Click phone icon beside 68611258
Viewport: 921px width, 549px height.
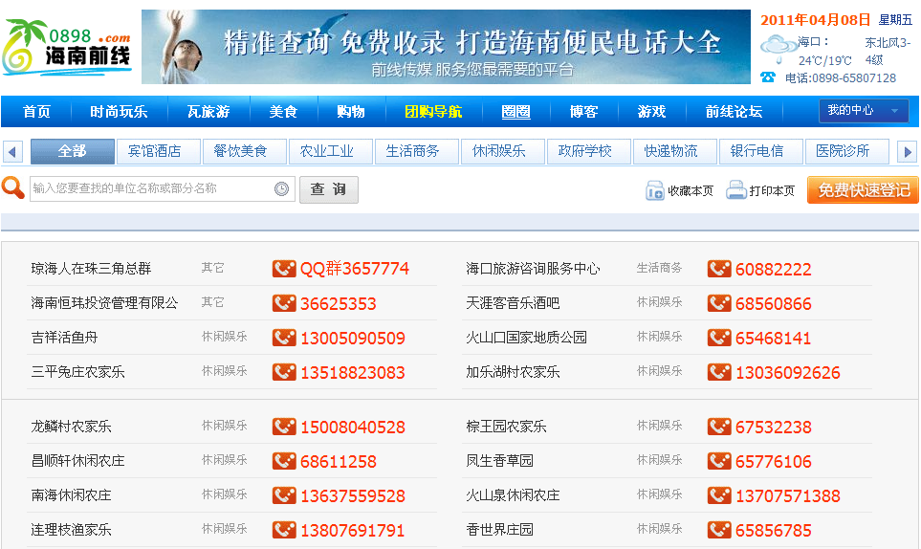point(284,461)
